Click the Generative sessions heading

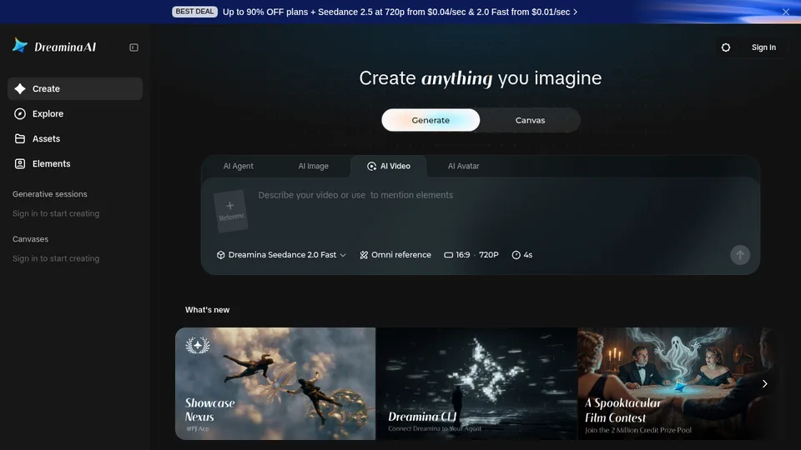click(50, 194)
